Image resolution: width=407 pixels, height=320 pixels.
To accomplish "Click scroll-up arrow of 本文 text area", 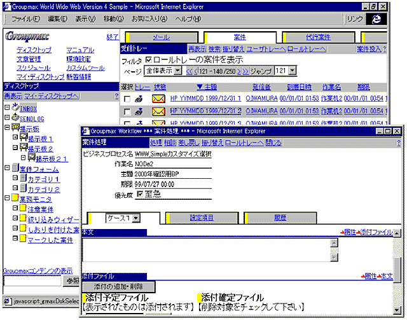I will 334,243.
